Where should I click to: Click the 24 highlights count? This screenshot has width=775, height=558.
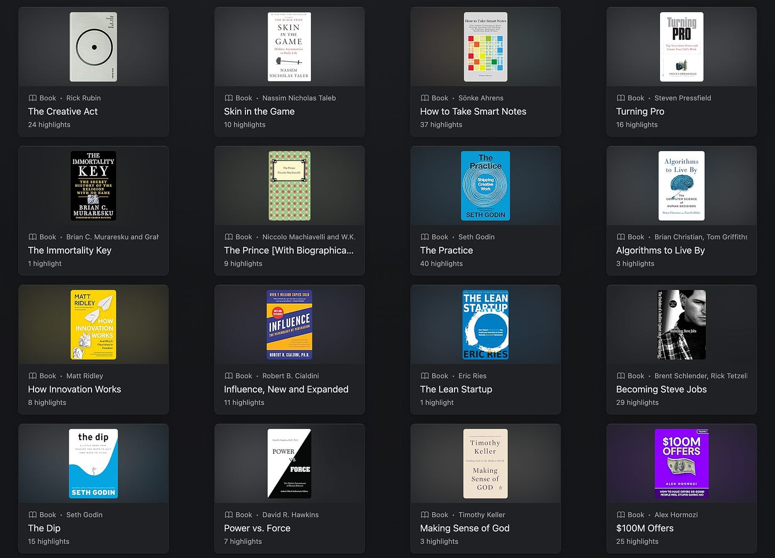49,124
